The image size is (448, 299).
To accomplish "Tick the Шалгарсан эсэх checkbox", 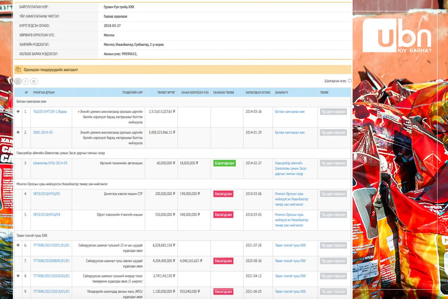I will coord(349,80).
